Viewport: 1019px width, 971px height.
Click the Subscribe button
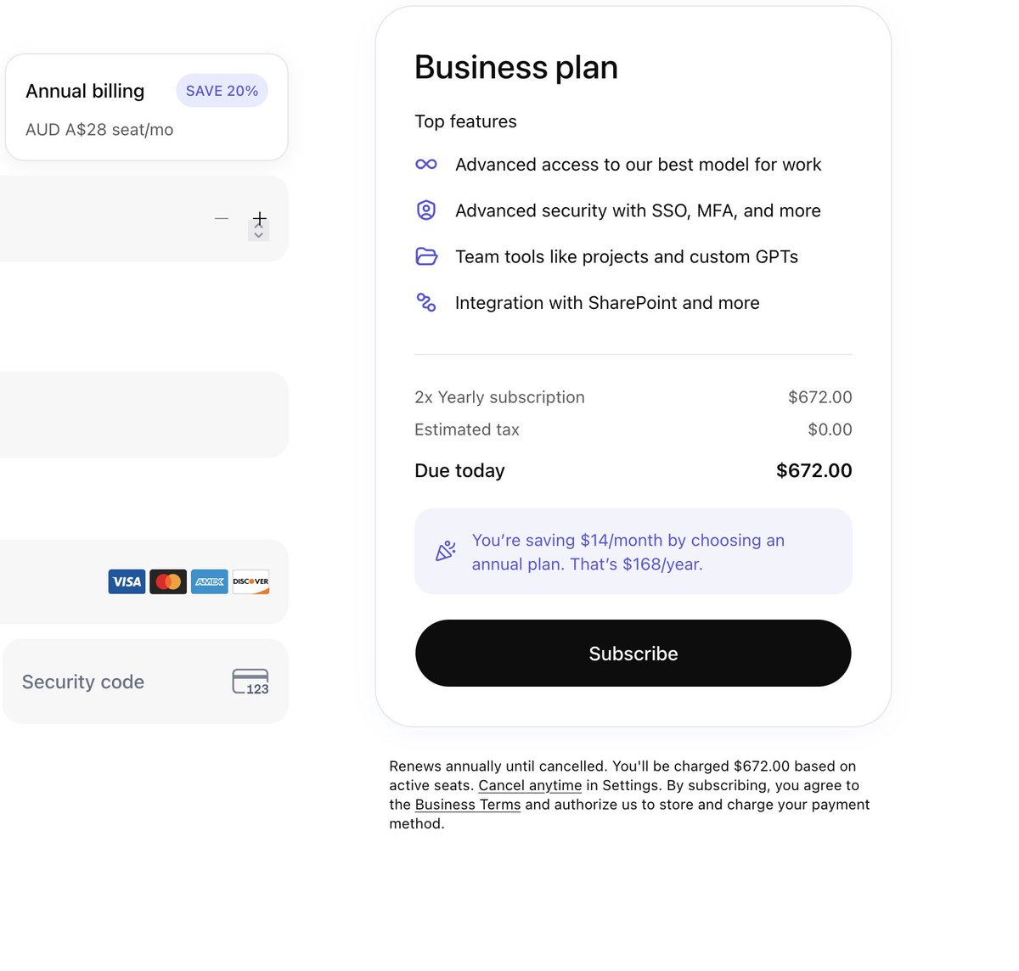pyautogui.click(x=633, y=654)
